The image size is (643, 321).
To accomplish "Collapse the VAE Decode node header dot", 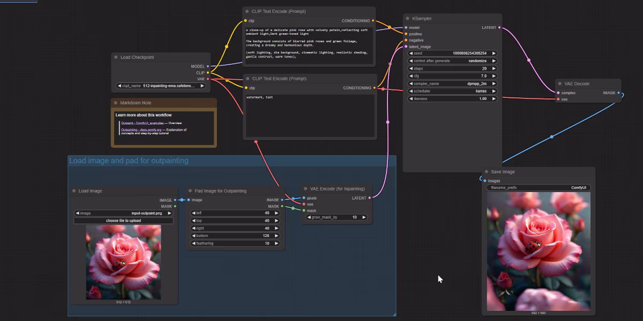I will [x=560, y=84].
